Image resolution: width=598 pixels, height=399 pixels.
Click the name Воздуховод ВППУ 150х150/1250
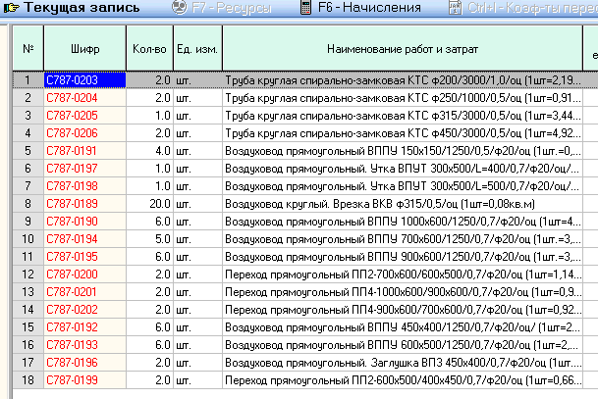(403, 151)
